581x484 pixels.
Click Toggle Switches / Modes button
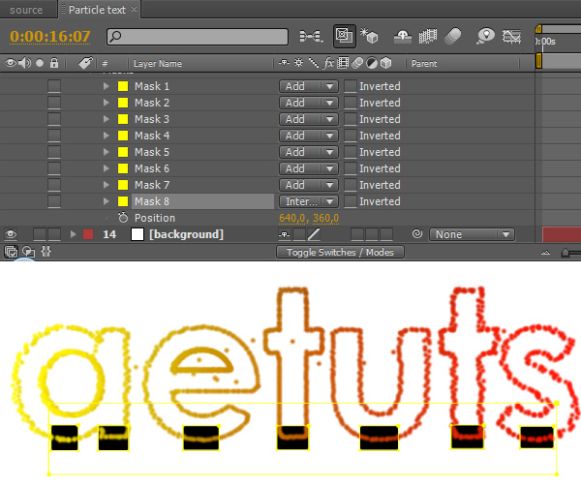coord(340,253)
